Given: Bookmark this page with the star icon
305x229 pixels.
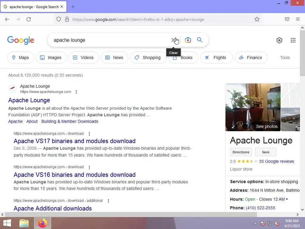Looking at the screenshot, I should tap(257, 19).
